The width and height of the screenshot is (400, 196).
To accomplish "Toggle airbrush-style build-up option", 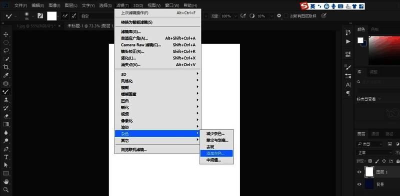I will coord(243,16).
